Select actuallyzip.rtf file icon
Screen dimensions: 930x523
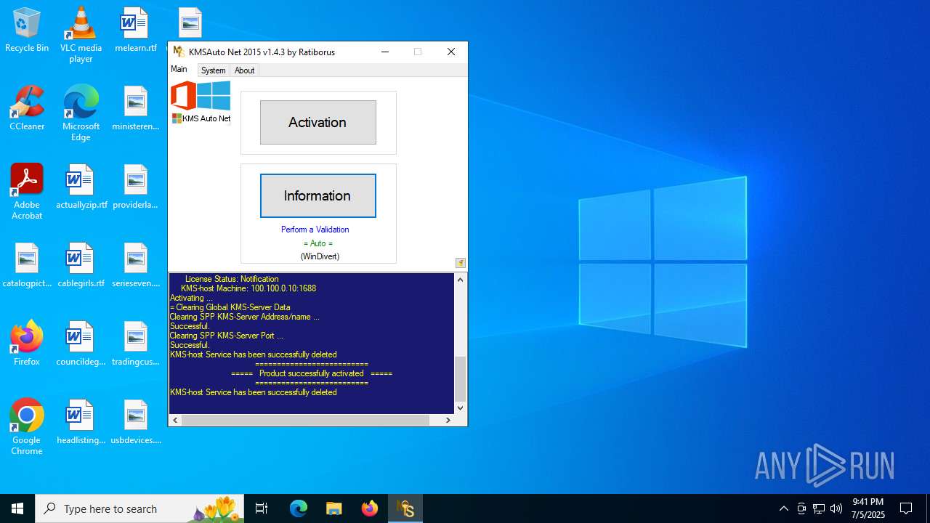(x=81, y=187)
